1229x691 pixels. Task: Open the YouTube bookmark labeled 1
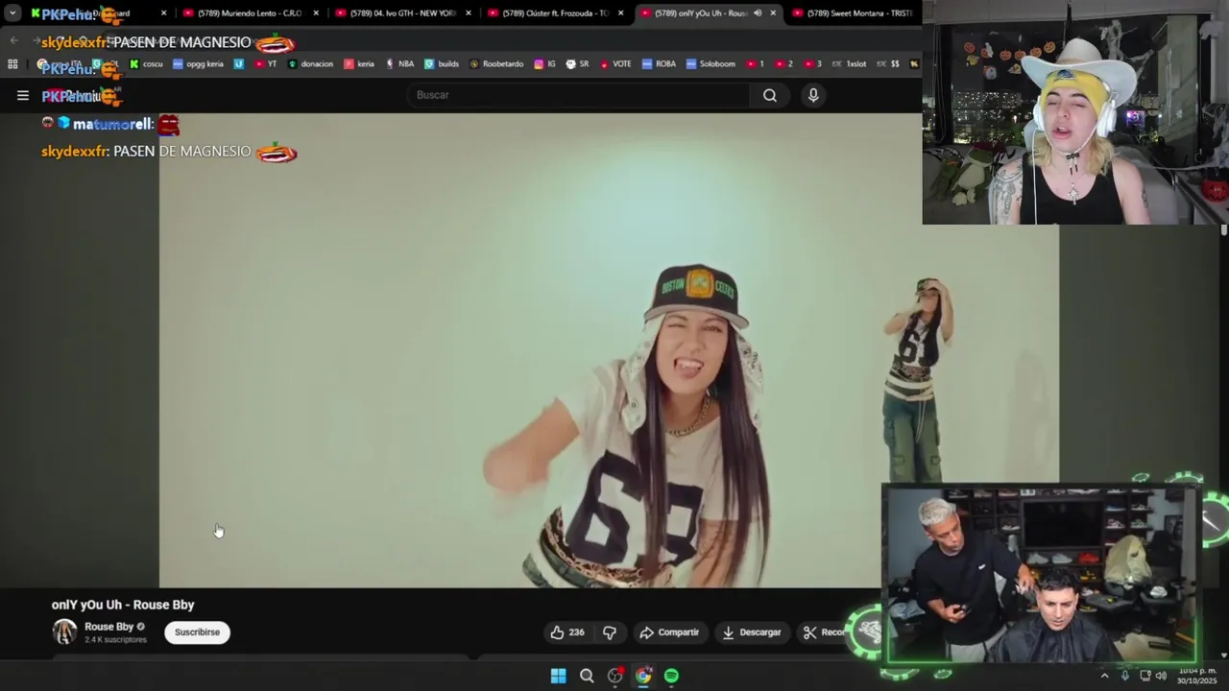[x=755, y=64]
